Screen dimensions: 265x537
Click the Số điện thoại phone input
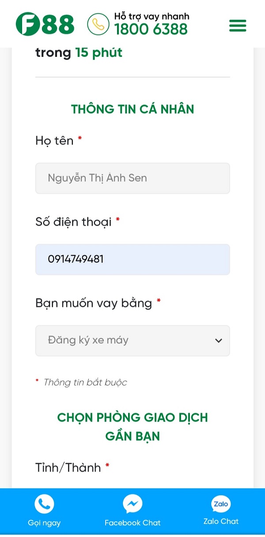pyautogui.click(x=132, y=259)
